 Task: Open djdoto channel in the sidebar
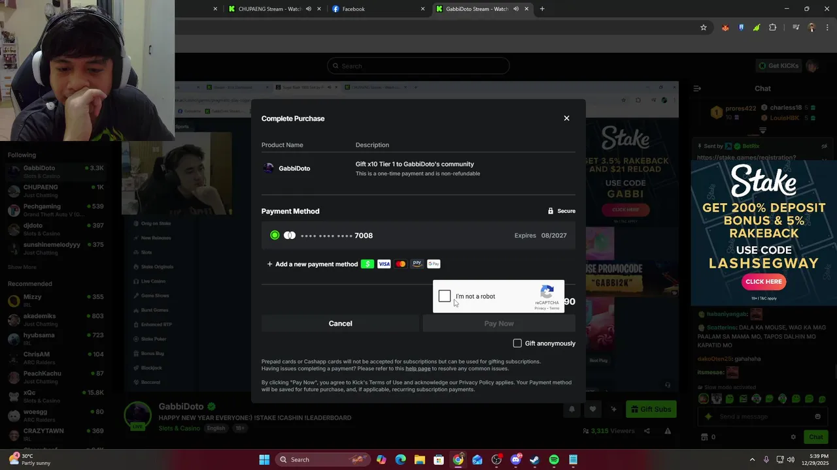59,229
